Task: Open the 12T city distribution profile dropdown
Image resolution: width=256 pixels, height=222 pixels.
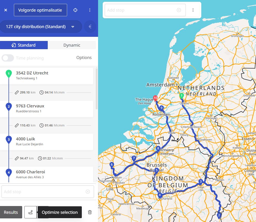Action: 36,27
